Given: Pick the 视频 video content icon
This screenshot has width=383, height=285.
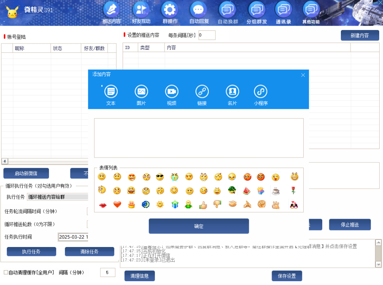Looking at the screenshot, I should click(x=172, y=92).
